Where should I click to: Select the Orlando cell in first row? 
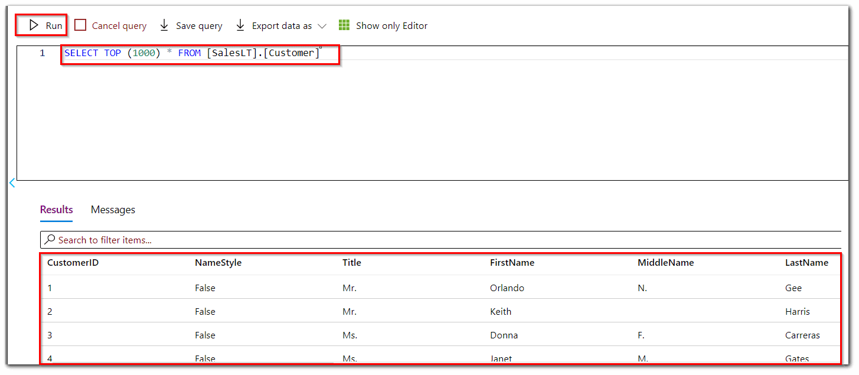tap(507, 288)
